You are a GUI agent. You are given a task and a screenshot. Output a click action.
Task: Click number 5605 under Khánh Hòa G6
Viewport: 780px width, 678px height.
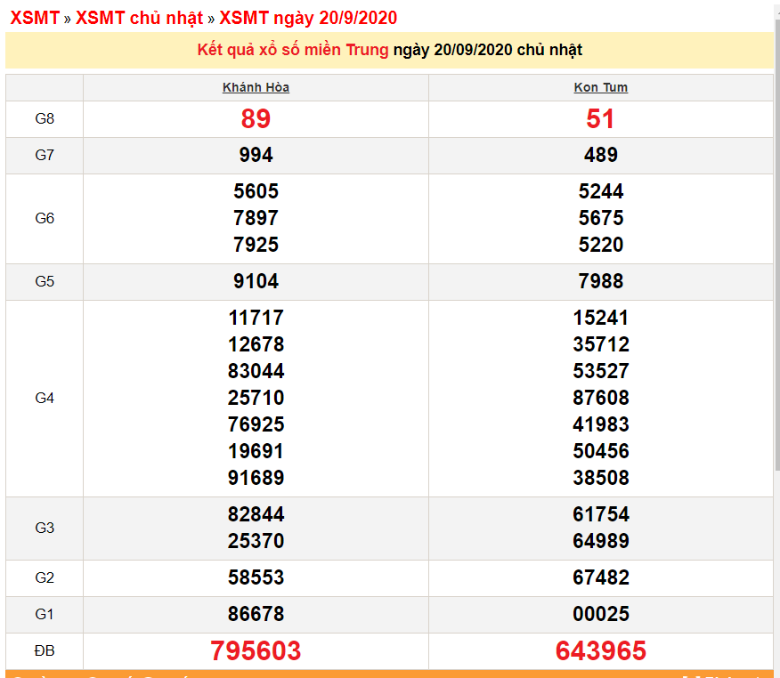pyautogui.click(x=256, y=191)
